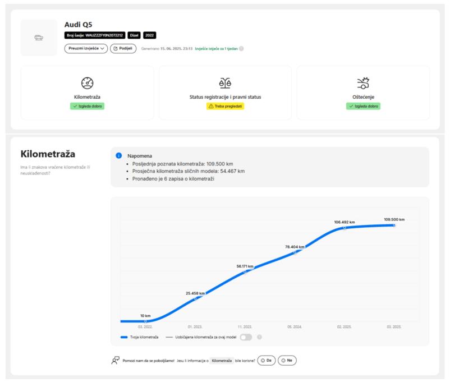Click the Kilometraža tag in feedback question
This screenshot has width=450, height=387.
pyautogui.click(x=222, y=361)
